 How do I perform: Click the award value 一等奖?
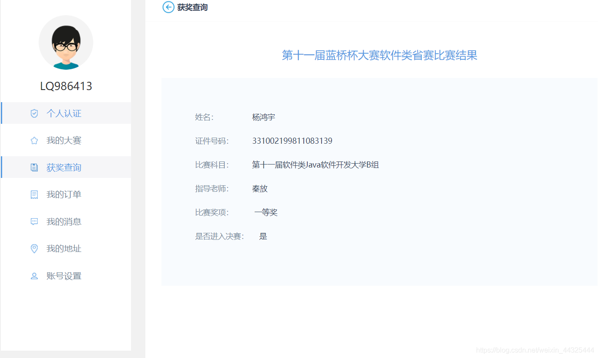[266, 213]
